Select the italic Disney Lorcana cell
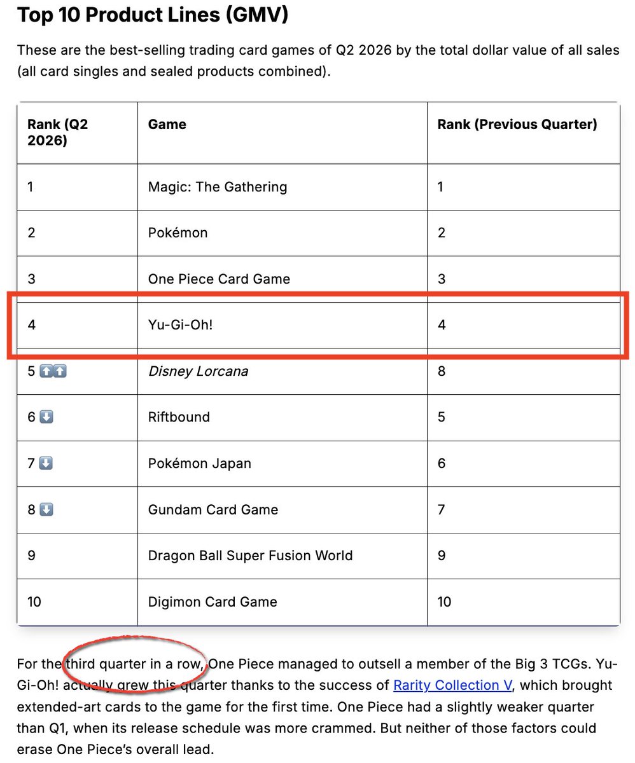The image size is (635, 763). pos(283,371)
